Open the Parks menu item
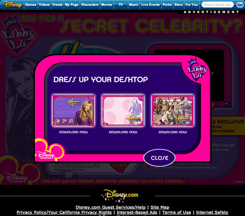 tap(167, 5)
